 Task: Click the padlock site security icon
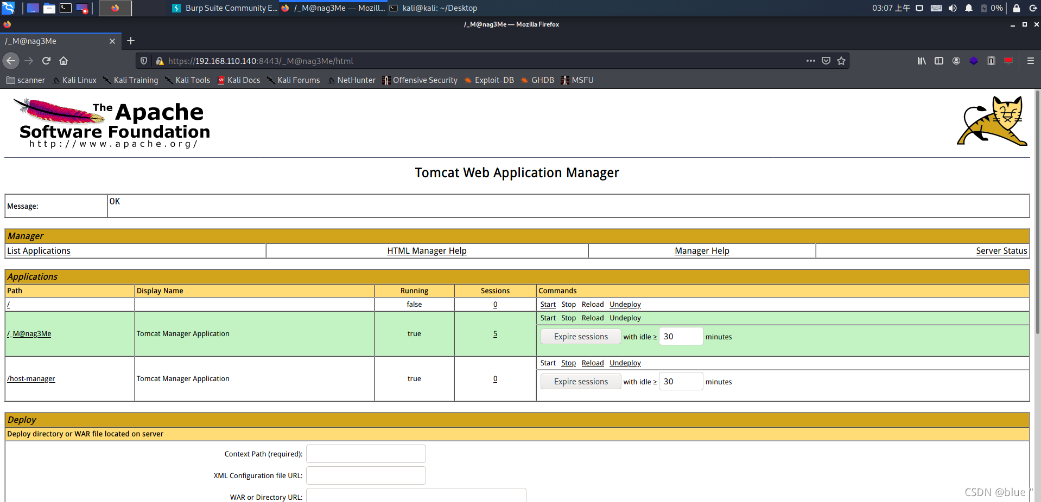[160, 61]
